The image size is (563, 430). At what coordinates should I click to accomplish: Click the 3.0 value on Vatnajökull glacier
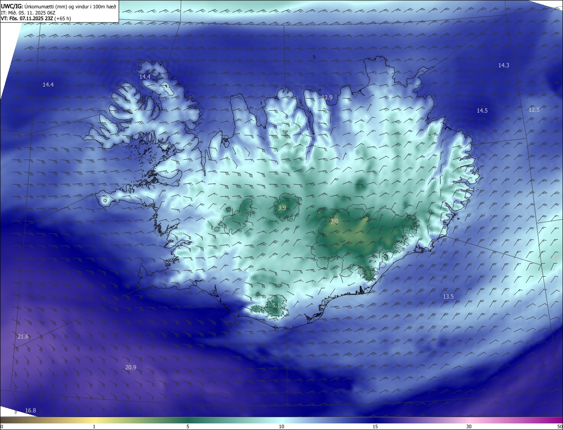[334, 222]
